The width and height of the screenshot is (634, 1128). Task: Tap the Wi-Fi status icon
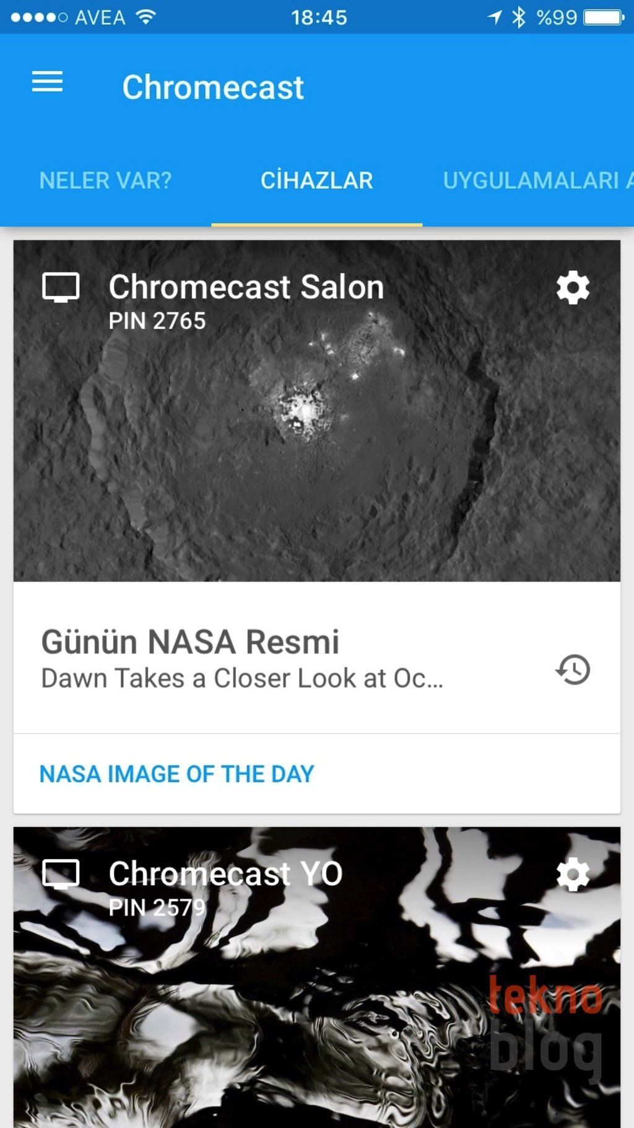tap(146, 17)
